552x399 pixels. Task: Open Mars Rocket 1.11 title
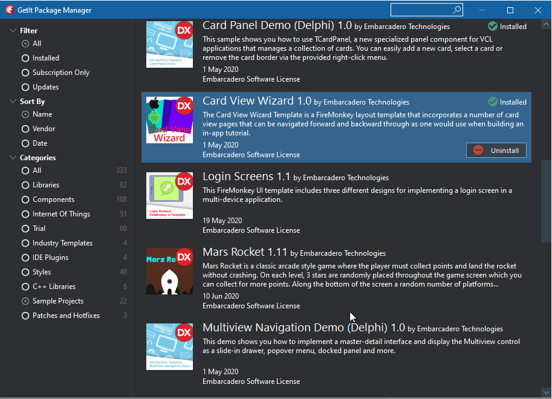pos(245,252)
